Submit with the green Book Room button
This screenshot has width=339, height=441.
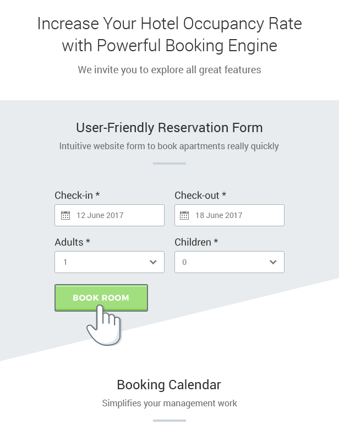coord(101,297)
